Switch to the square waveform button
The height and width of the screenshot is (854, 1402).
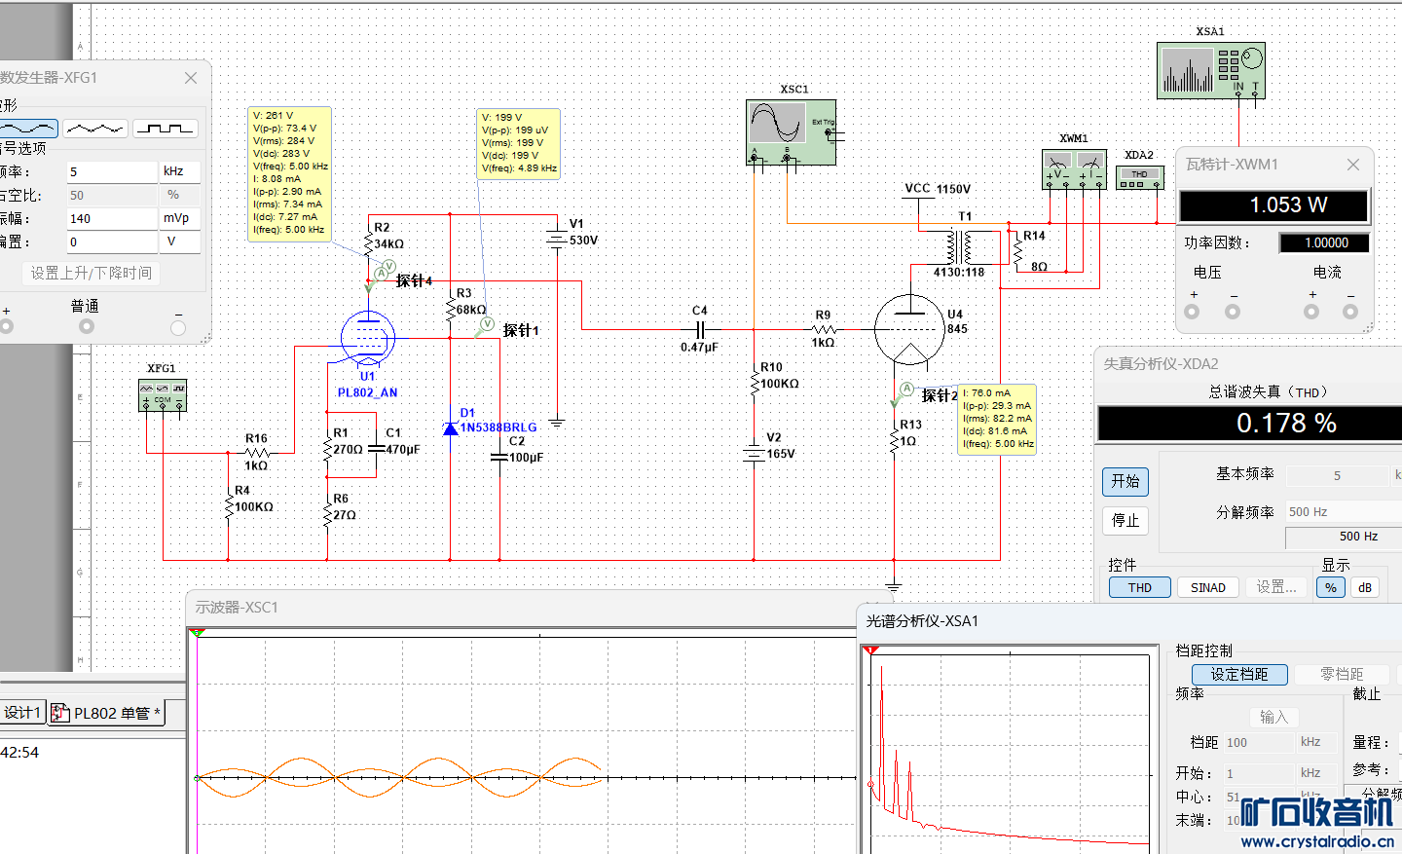166,129
